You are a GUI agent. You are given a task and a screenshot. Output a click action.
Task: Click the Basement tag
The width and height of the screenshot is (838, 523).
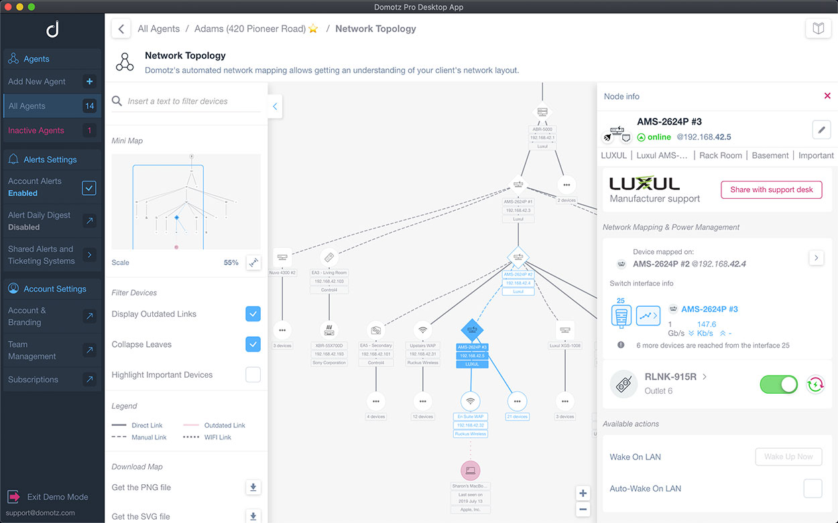pyautogui.click(x=770, y=155)
